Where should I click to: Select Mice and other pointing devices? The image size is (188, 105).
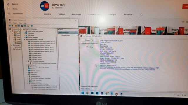pos(39,67)
